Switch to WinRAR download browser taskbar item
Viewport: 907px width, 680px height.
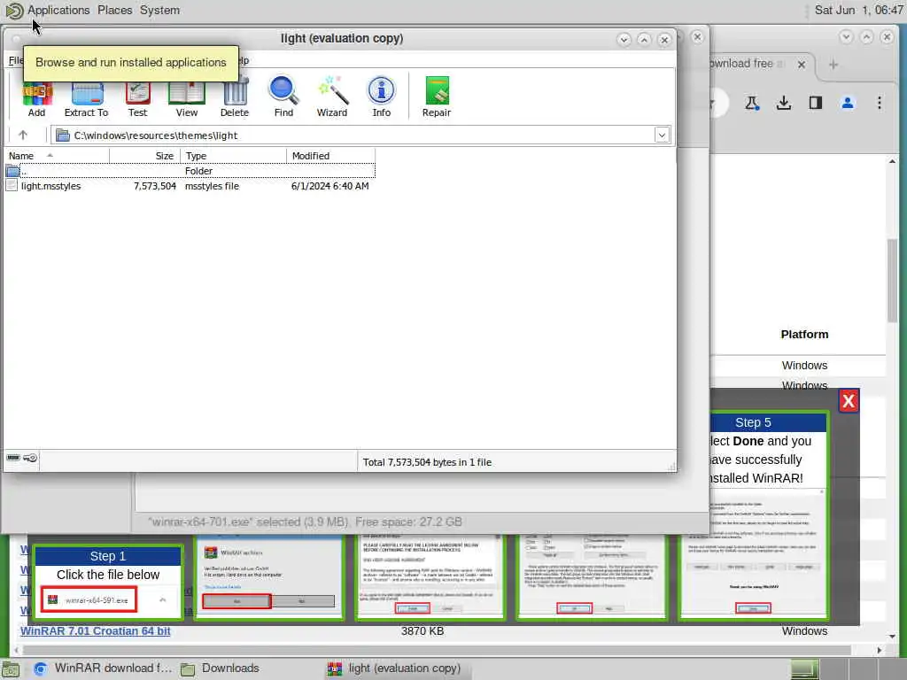[104, 668]
